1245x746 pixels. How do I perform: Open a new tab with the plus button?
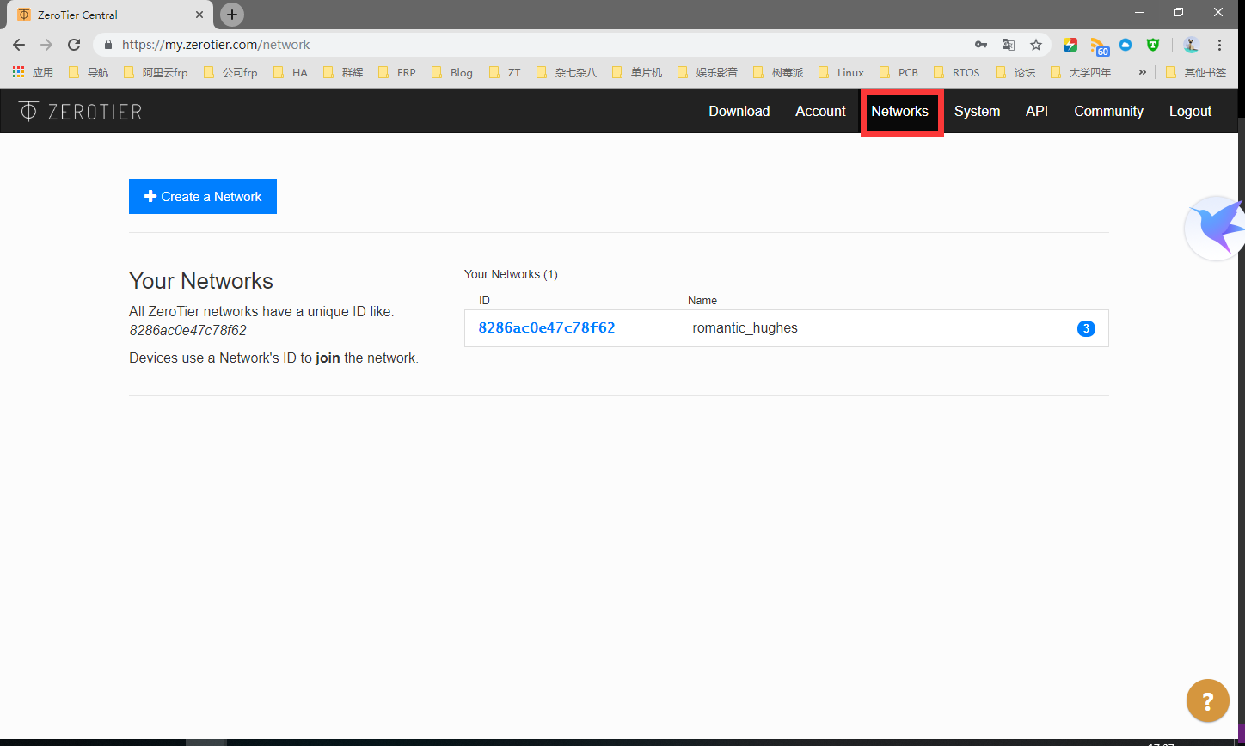point(232,15)
